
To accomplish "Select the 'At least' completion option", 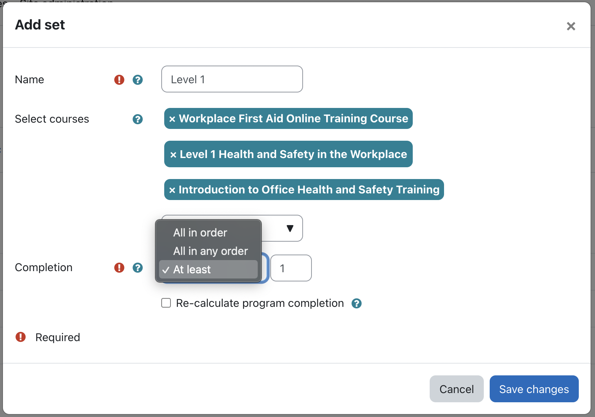I will [192, 269].
